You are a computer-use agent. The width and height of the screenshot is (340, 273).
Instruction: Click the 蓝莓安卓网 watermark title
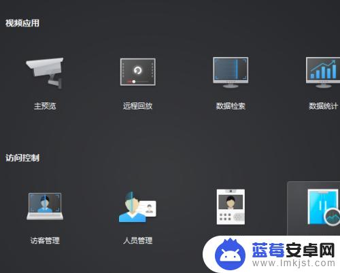[x=293, y=250]
